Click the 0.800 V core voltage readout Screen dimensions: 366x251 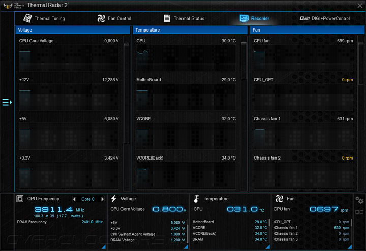[x=169, y=209]
